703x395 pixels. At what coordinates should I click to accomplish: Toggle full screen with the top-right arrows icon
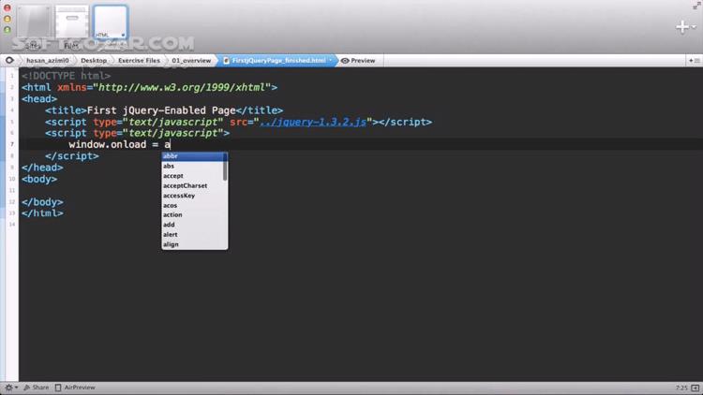[x=696, y=6]
